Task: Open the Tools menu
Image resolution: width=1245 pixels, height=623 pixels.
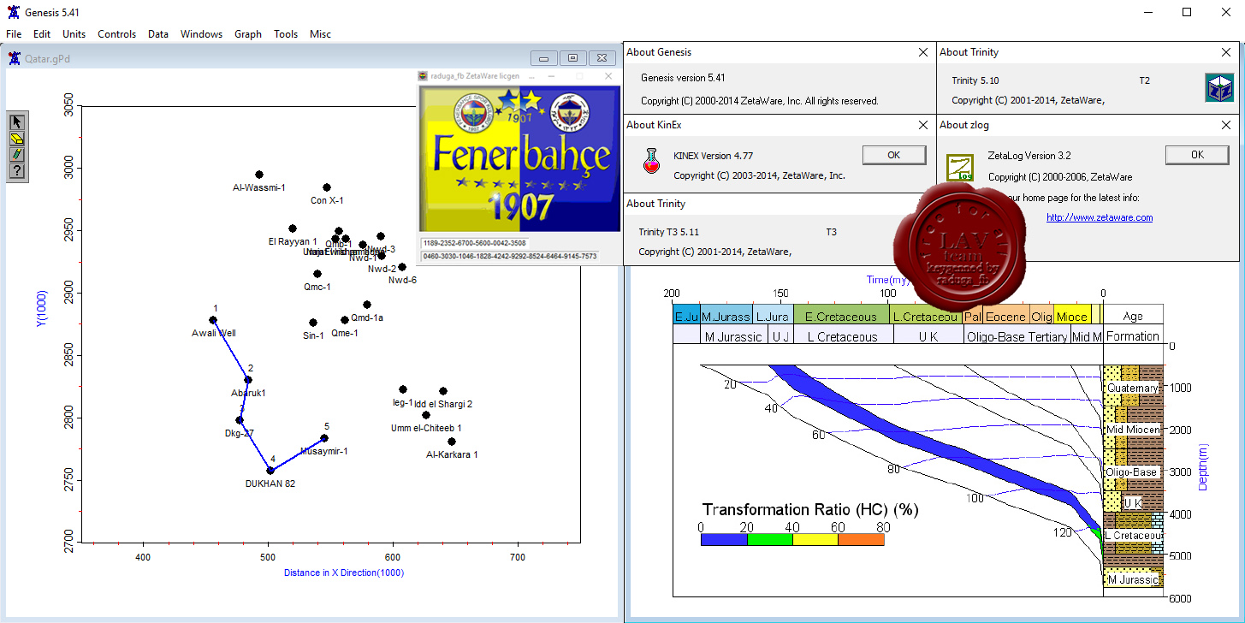Action: point(286,34)
